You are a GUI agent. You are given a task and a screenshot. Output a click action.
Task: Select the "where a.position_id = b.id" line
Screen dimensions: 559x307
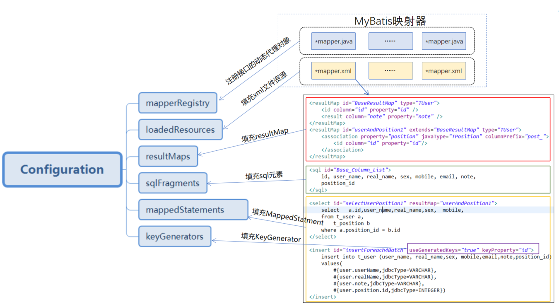point(361,230)
